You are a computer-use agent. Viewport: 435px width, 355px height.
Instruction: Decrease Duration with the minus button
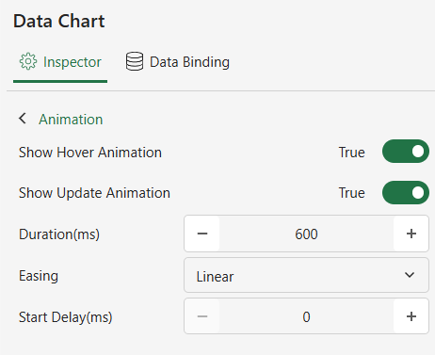[x=202, y=234]
